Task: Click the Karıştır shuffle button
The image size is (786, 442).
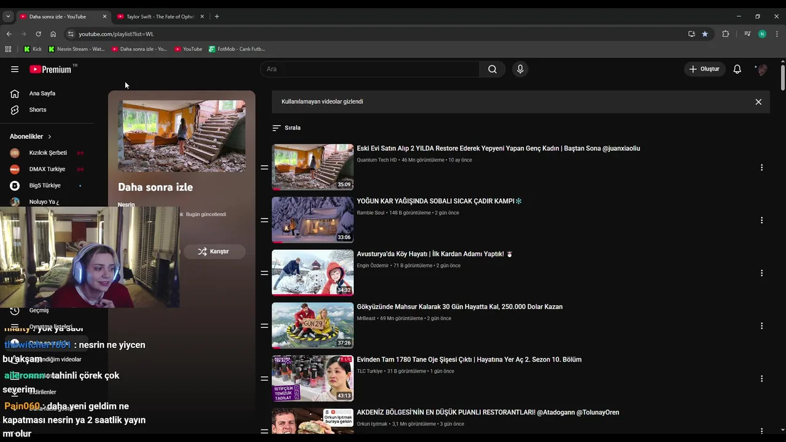Action: point(214,251)
